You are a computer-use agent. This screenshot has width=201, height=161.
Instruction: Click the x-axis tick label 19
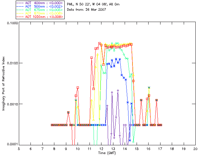point(184,149)
